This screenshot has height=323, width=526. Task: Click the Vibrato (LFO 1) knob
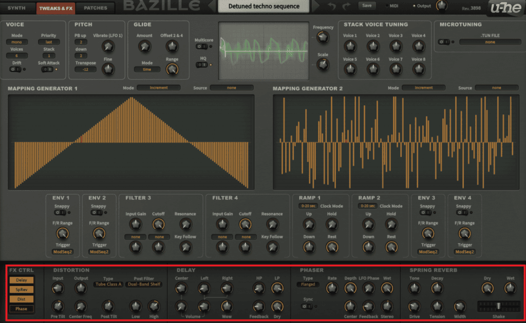107,47
